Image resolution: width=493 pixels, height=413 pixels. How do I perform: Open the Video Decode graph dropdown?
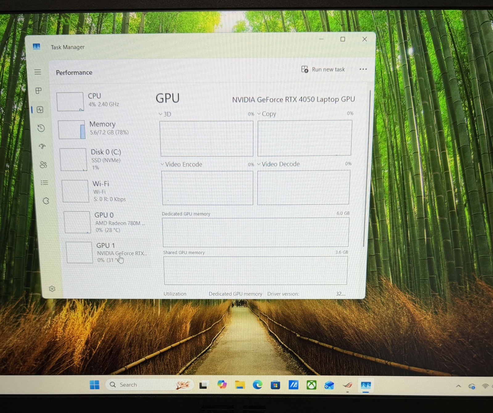278,164
